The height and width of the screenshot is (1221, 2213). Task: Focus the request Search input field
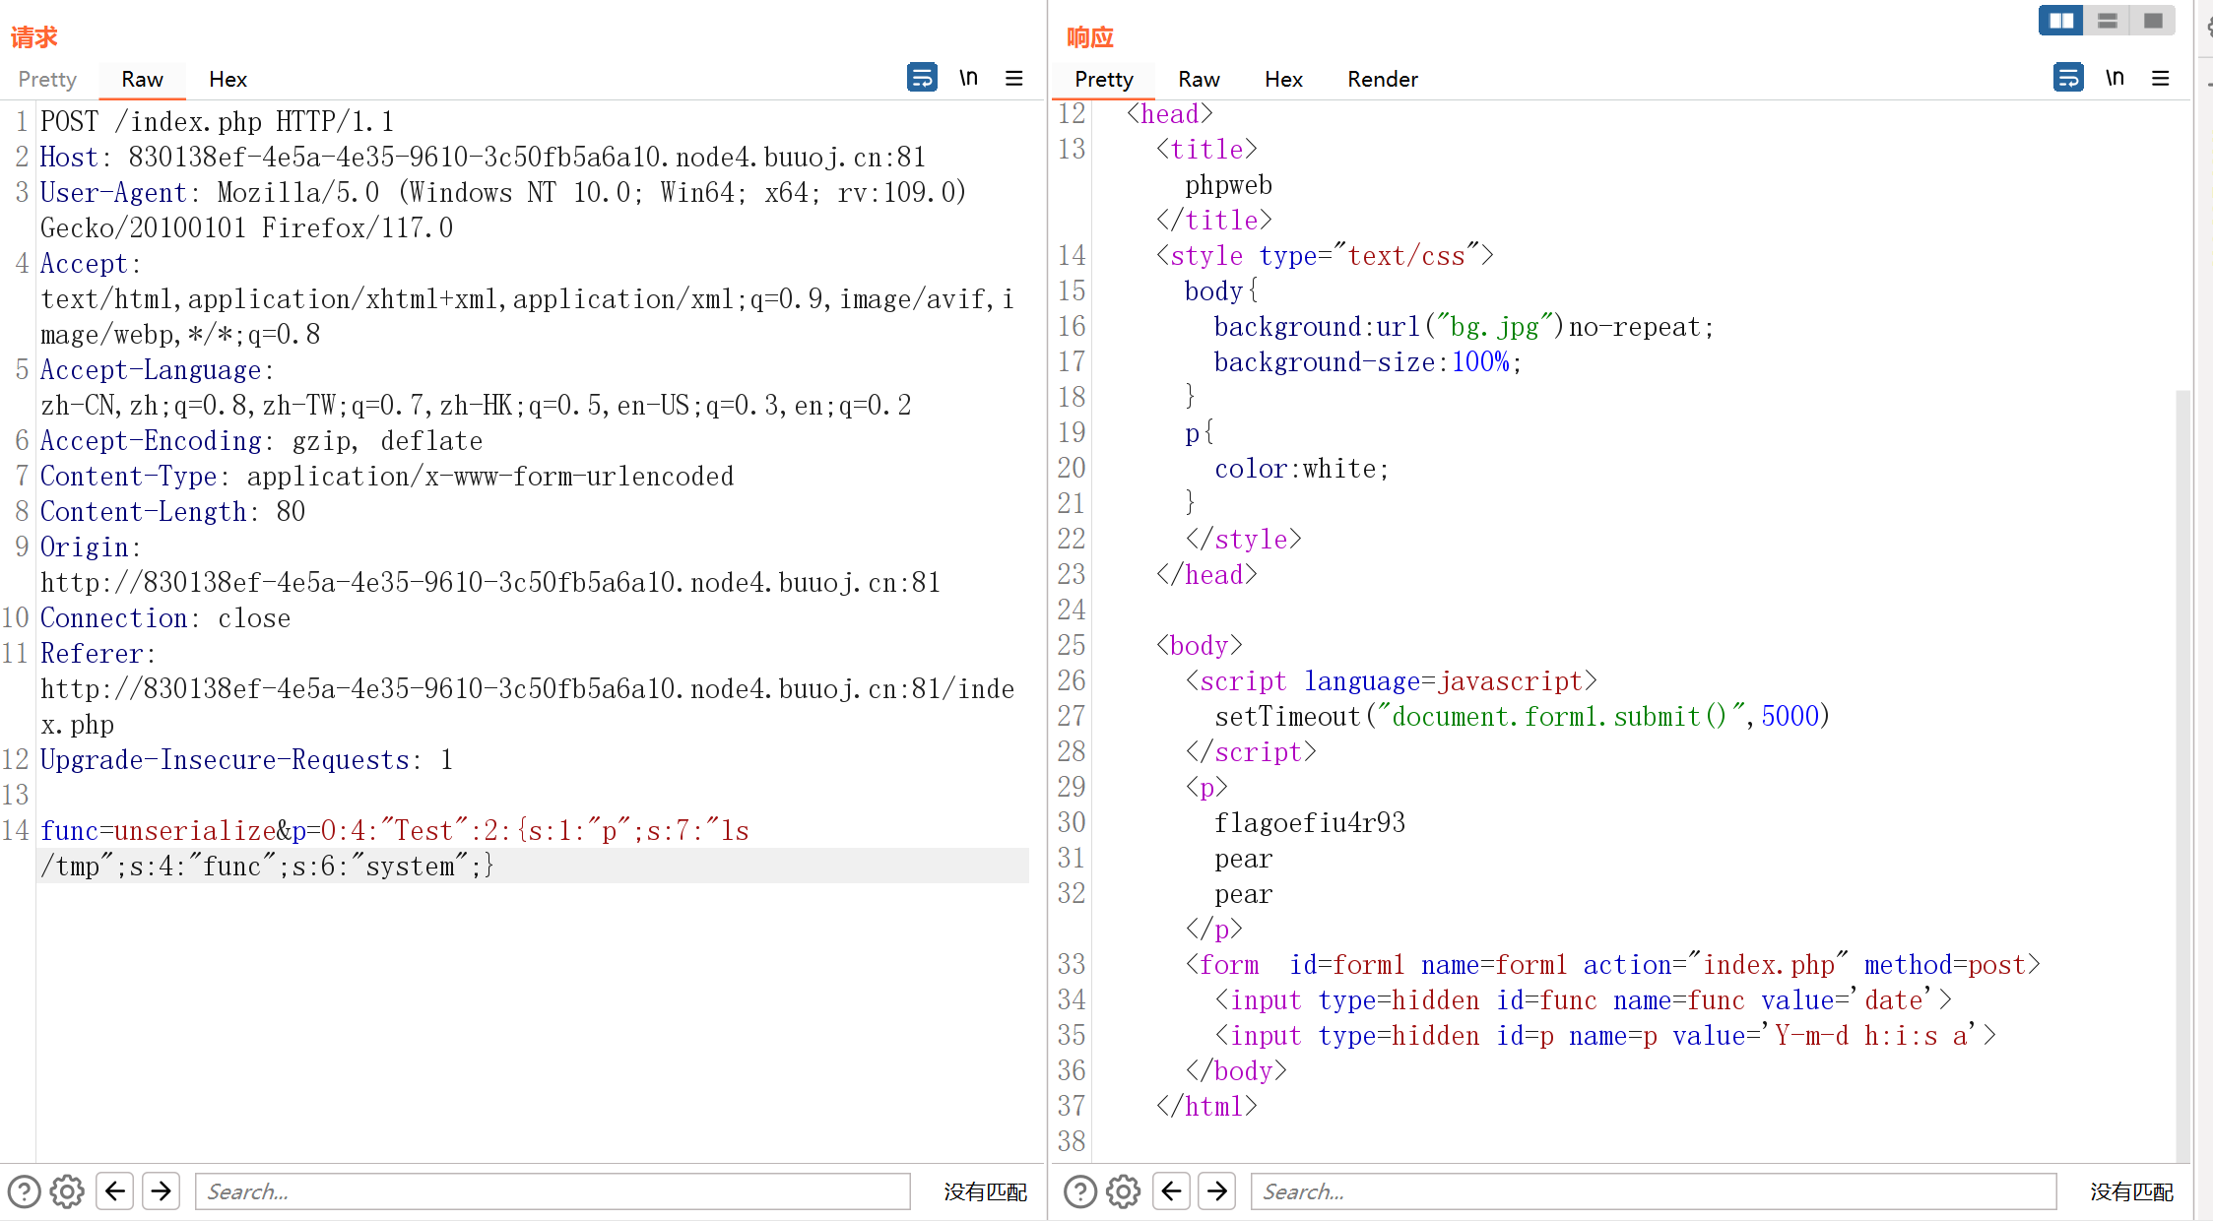coord(553,1191)
